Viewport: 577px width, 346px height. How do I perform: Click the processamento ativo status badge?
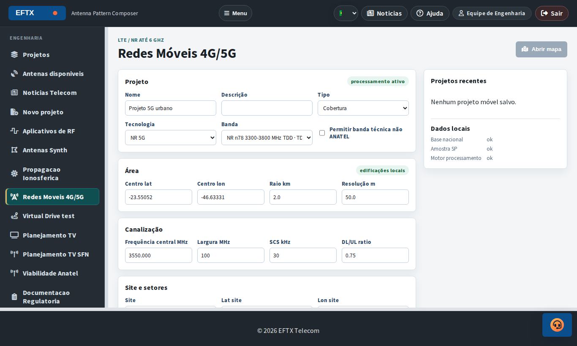click(378, 81)
